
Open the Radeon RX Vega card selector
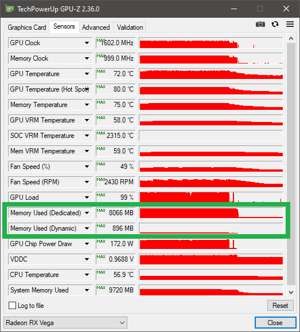coord(65,323)
